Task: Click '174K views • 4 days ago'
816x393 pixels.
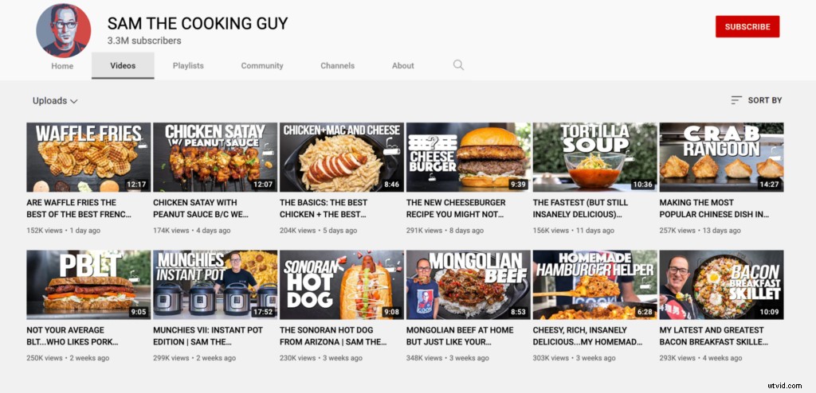Action: pyautogui.click(x=192, y=230)
